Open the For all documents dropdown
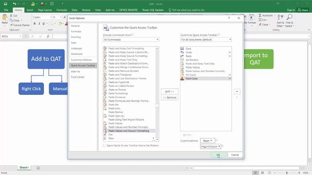This screenshot has height=175, width=312. click(206, 39)
